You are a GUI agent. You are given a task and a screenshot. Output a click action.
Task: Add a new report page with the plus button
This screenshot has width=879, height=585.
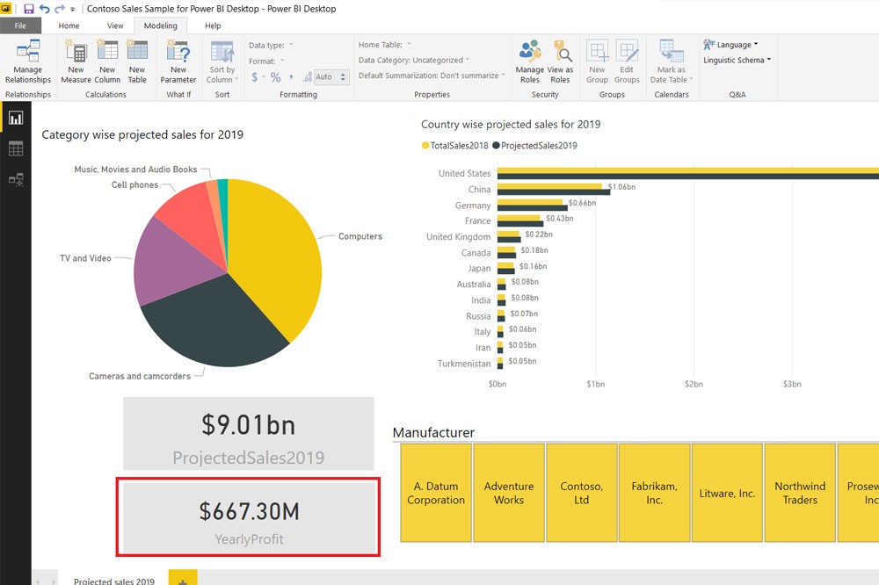(182, 580)
